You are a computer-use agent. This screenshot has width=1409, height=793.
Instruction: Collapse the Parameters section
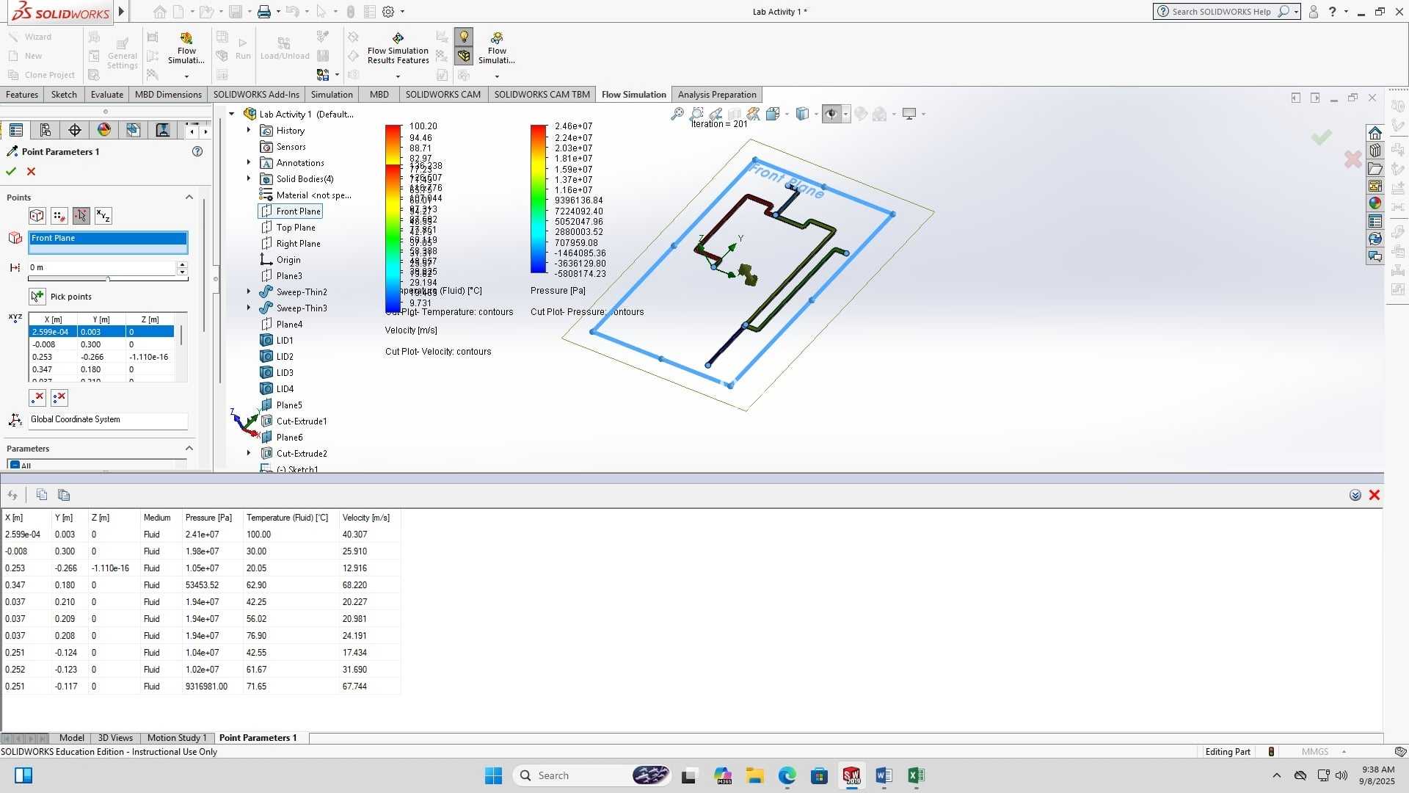189,449
